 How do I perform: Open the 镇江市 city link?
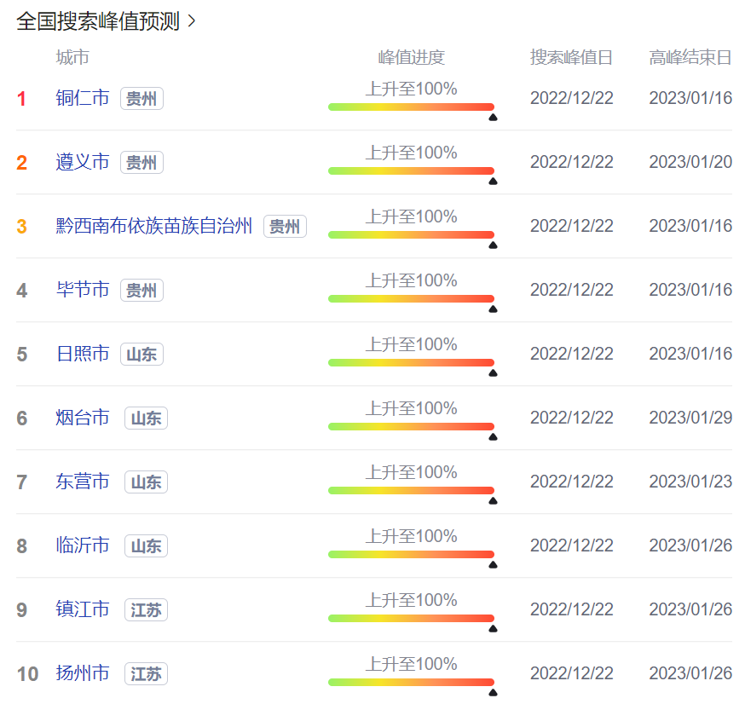(x=83, y=609)
